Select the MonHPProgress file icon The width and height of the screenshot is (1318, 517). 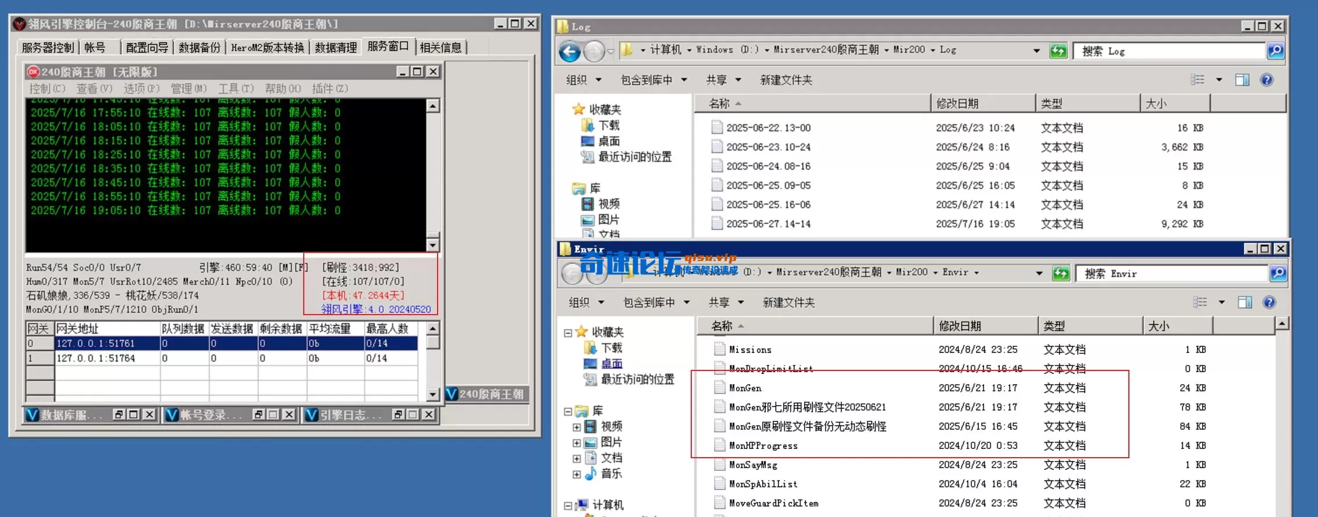click(x=720, y=445)
